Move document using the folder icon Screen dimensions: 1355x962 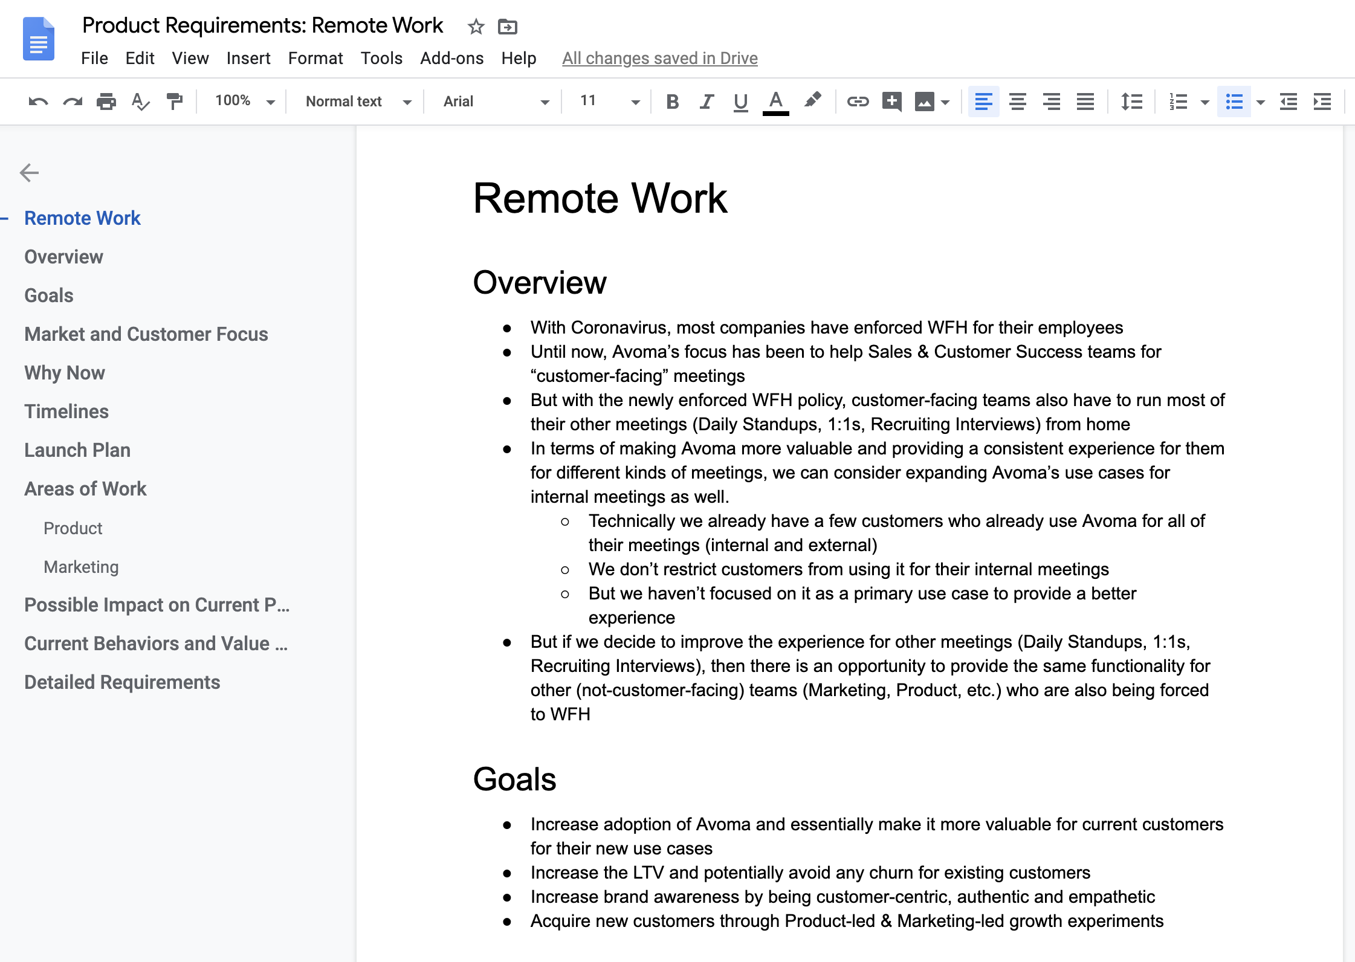[507, 27]
